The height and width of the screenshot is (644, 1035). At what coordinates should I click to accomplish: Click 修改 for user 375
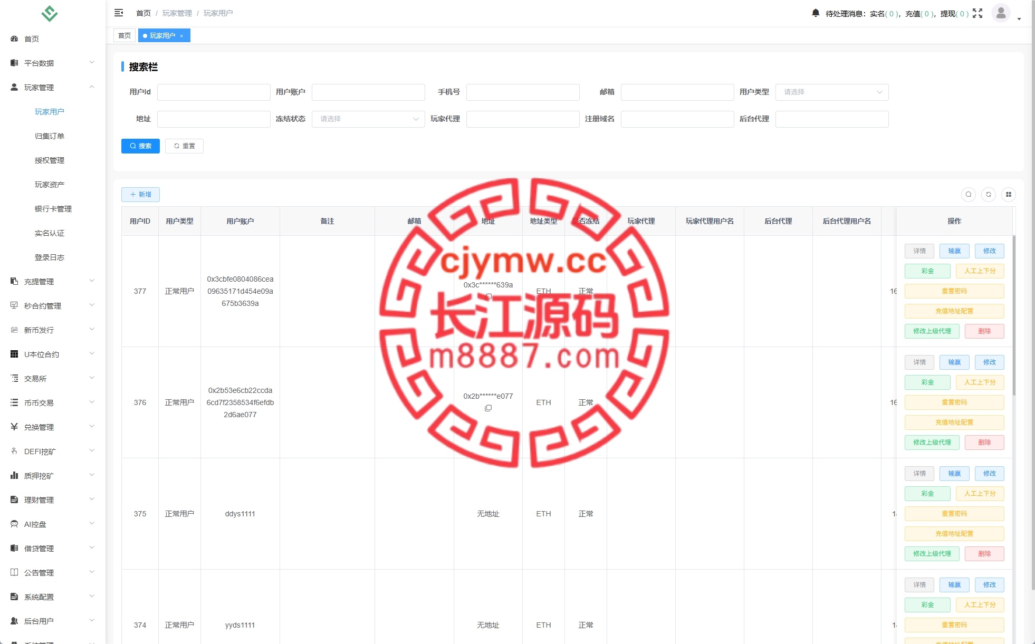click(989, 474)
